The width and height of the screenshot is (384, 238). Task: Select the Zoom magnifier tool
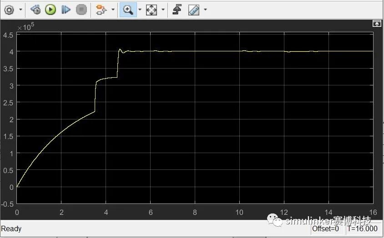pyautogui.click(x=128, y=10)
